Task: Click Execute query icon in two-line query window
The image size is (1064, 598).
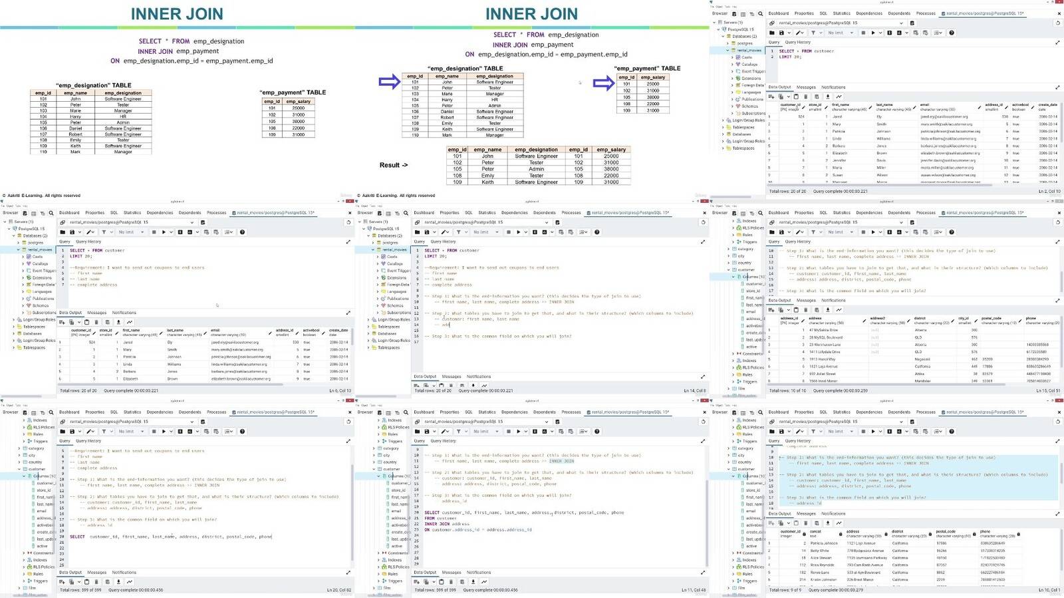Action: (873, 33)
